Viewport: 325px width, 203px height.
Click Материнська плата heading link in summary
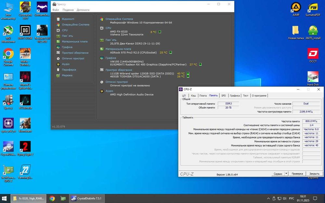click(118, 49)
